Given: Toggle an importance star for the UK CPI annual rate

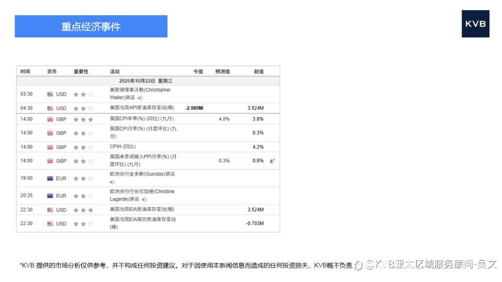Looking at the screenshot, I should pos(83,119).
